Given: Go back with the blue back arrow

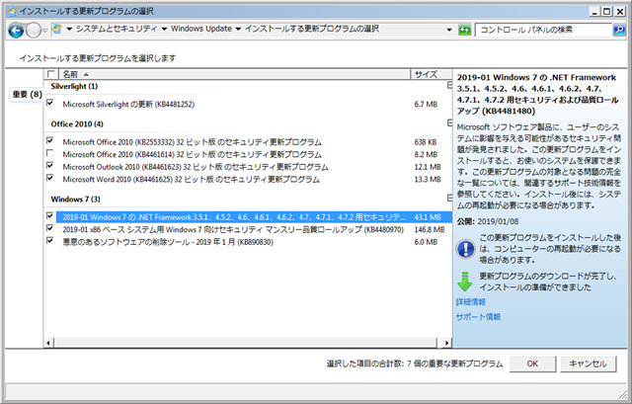Looking at the screenshot, I should point(16,31).
